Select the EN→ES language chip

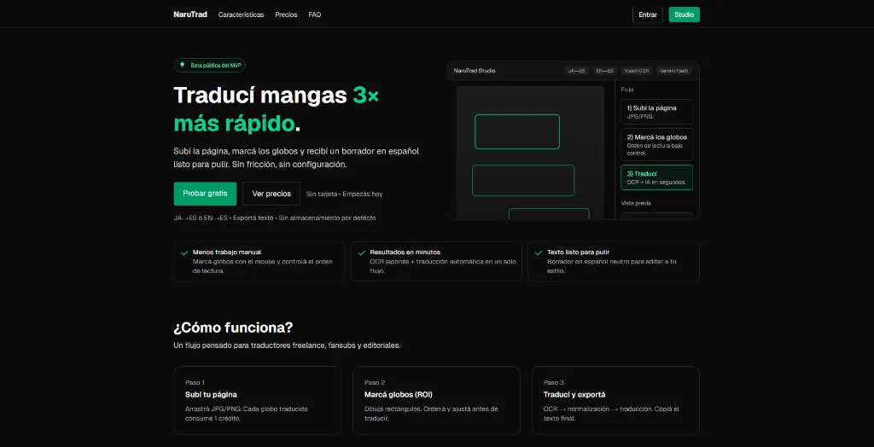(x=605, y=71)
